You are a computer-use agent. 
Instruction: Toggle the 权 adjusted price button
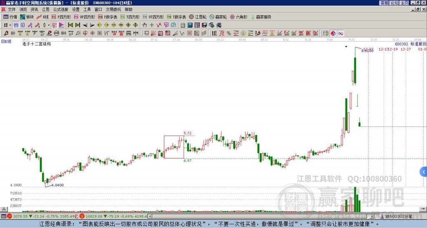(x=54, y=25)
